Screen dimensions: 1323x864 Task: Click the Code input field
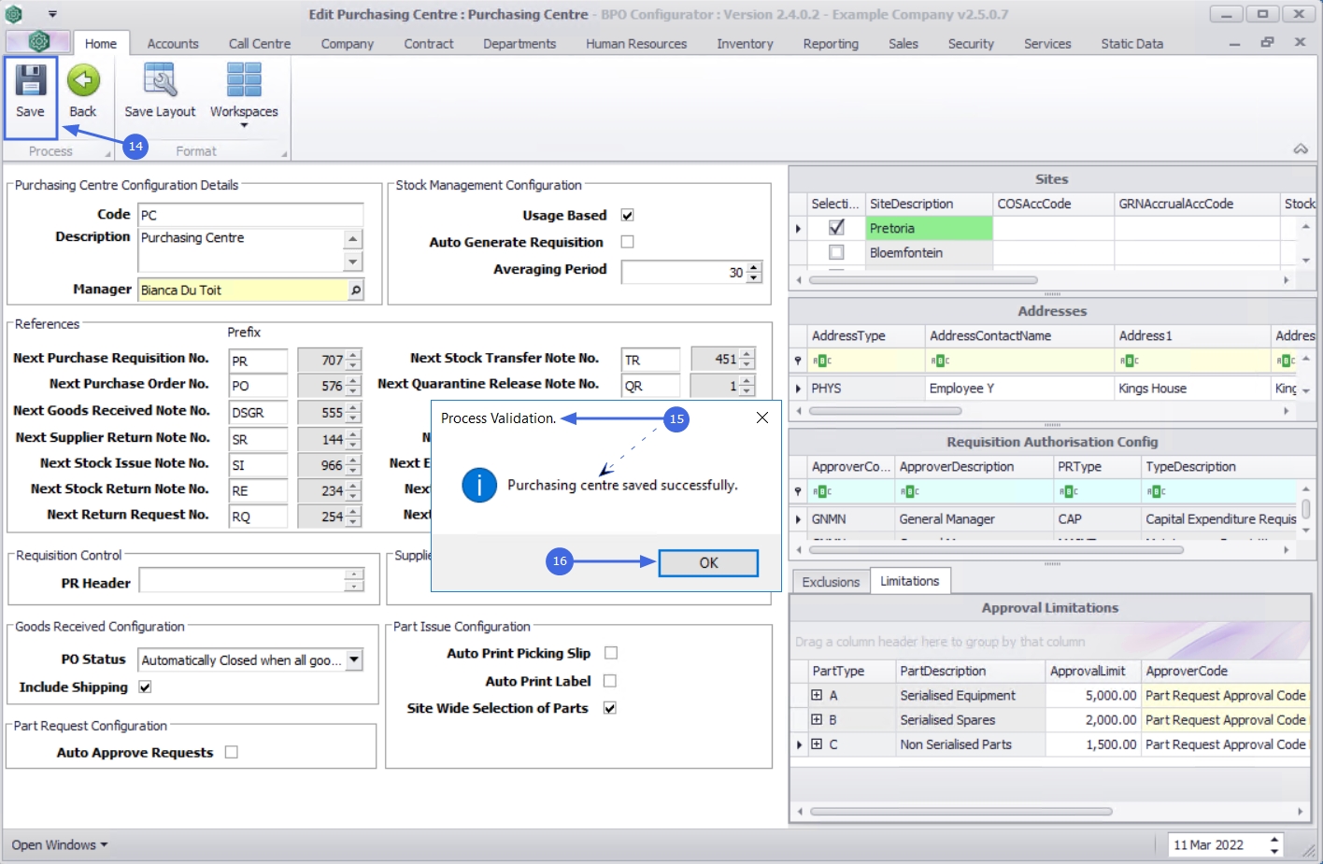click(x=250, y=215)
